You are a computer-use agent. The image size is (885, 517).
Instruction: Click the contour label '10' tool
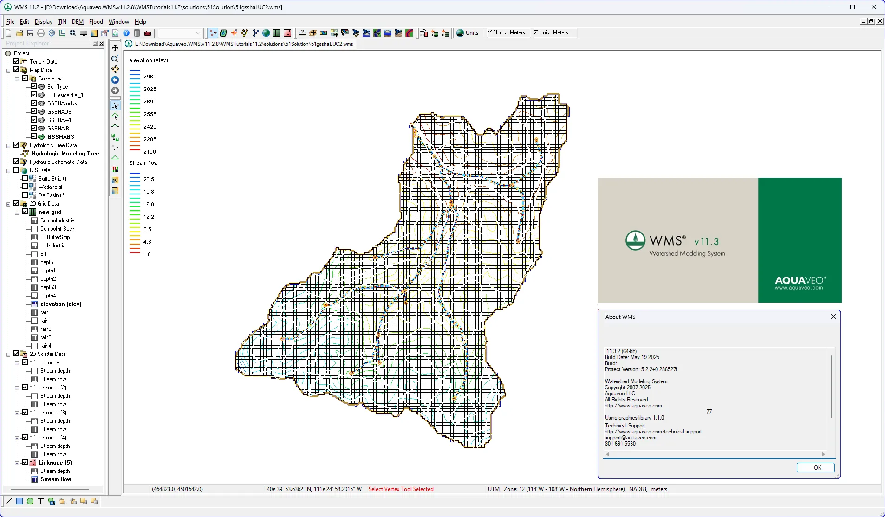(x=115, y=180)
